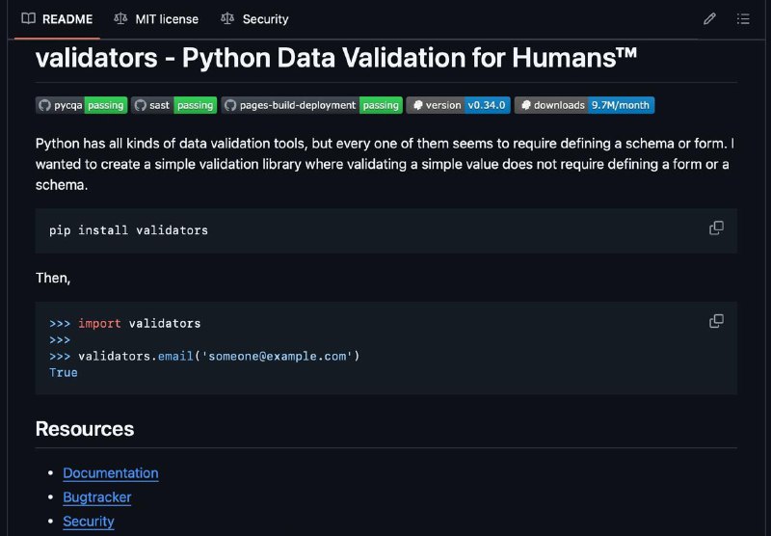771x536 pixels.
Task: Open the Documentation link
Action: point(111,473)
